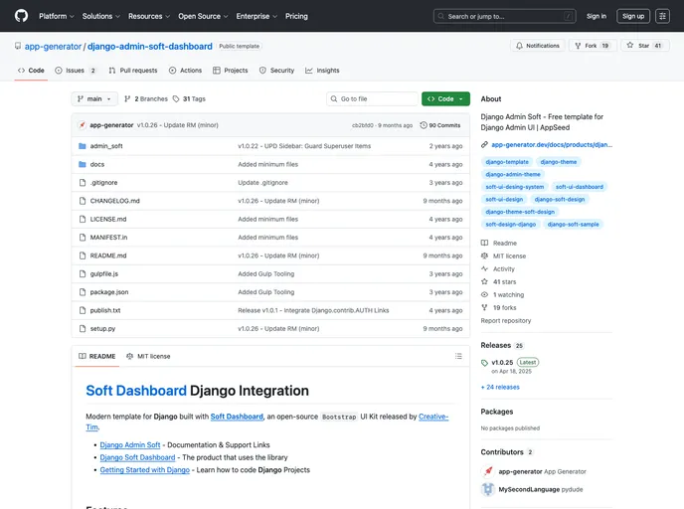Open the app-generator contributor avatar
Image resolution: width=684 pixels, height=509 pixels.
[488, 471]
